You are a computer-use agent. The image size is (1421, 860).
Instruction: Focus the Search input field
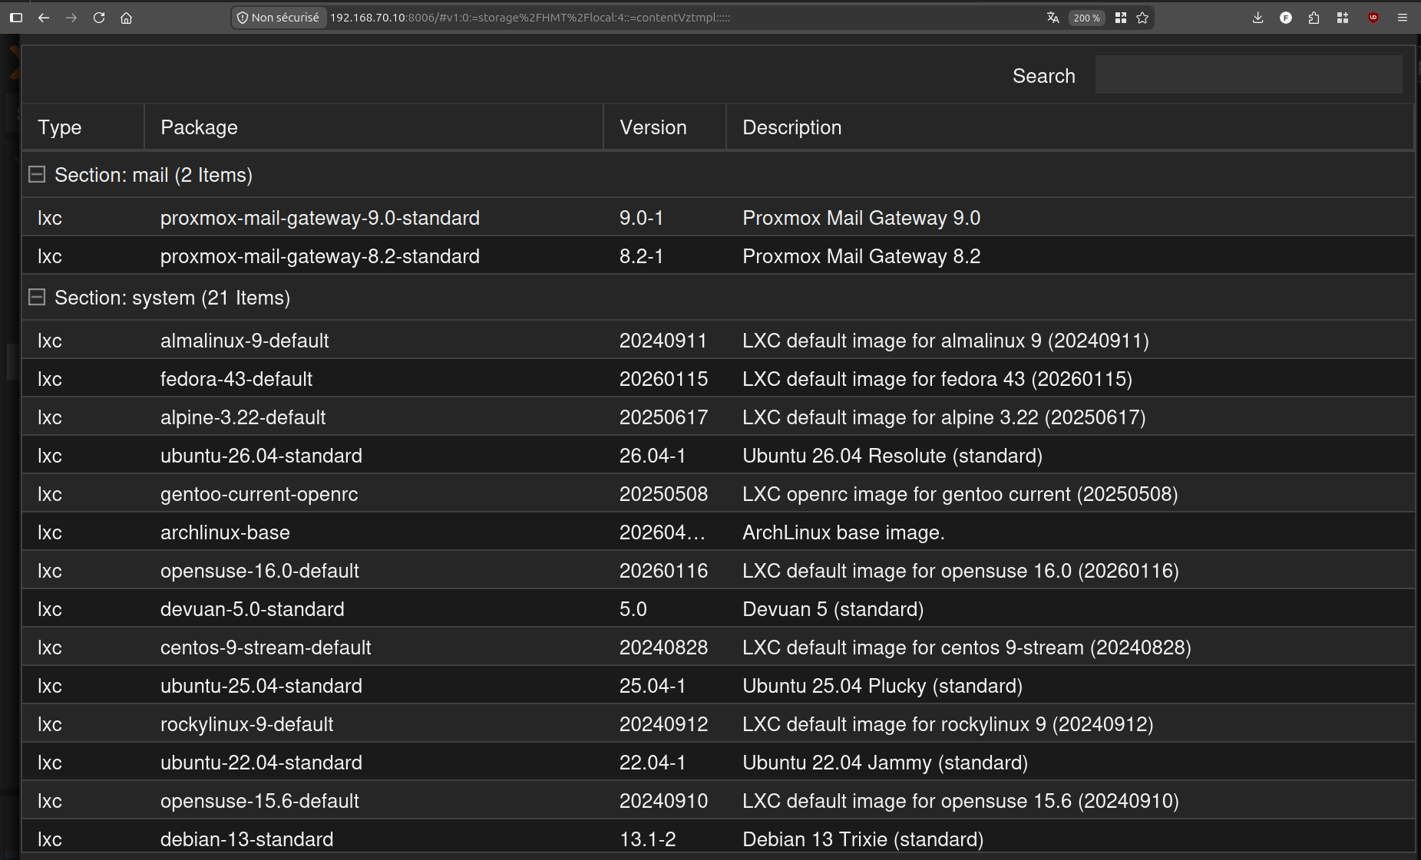1248,75
